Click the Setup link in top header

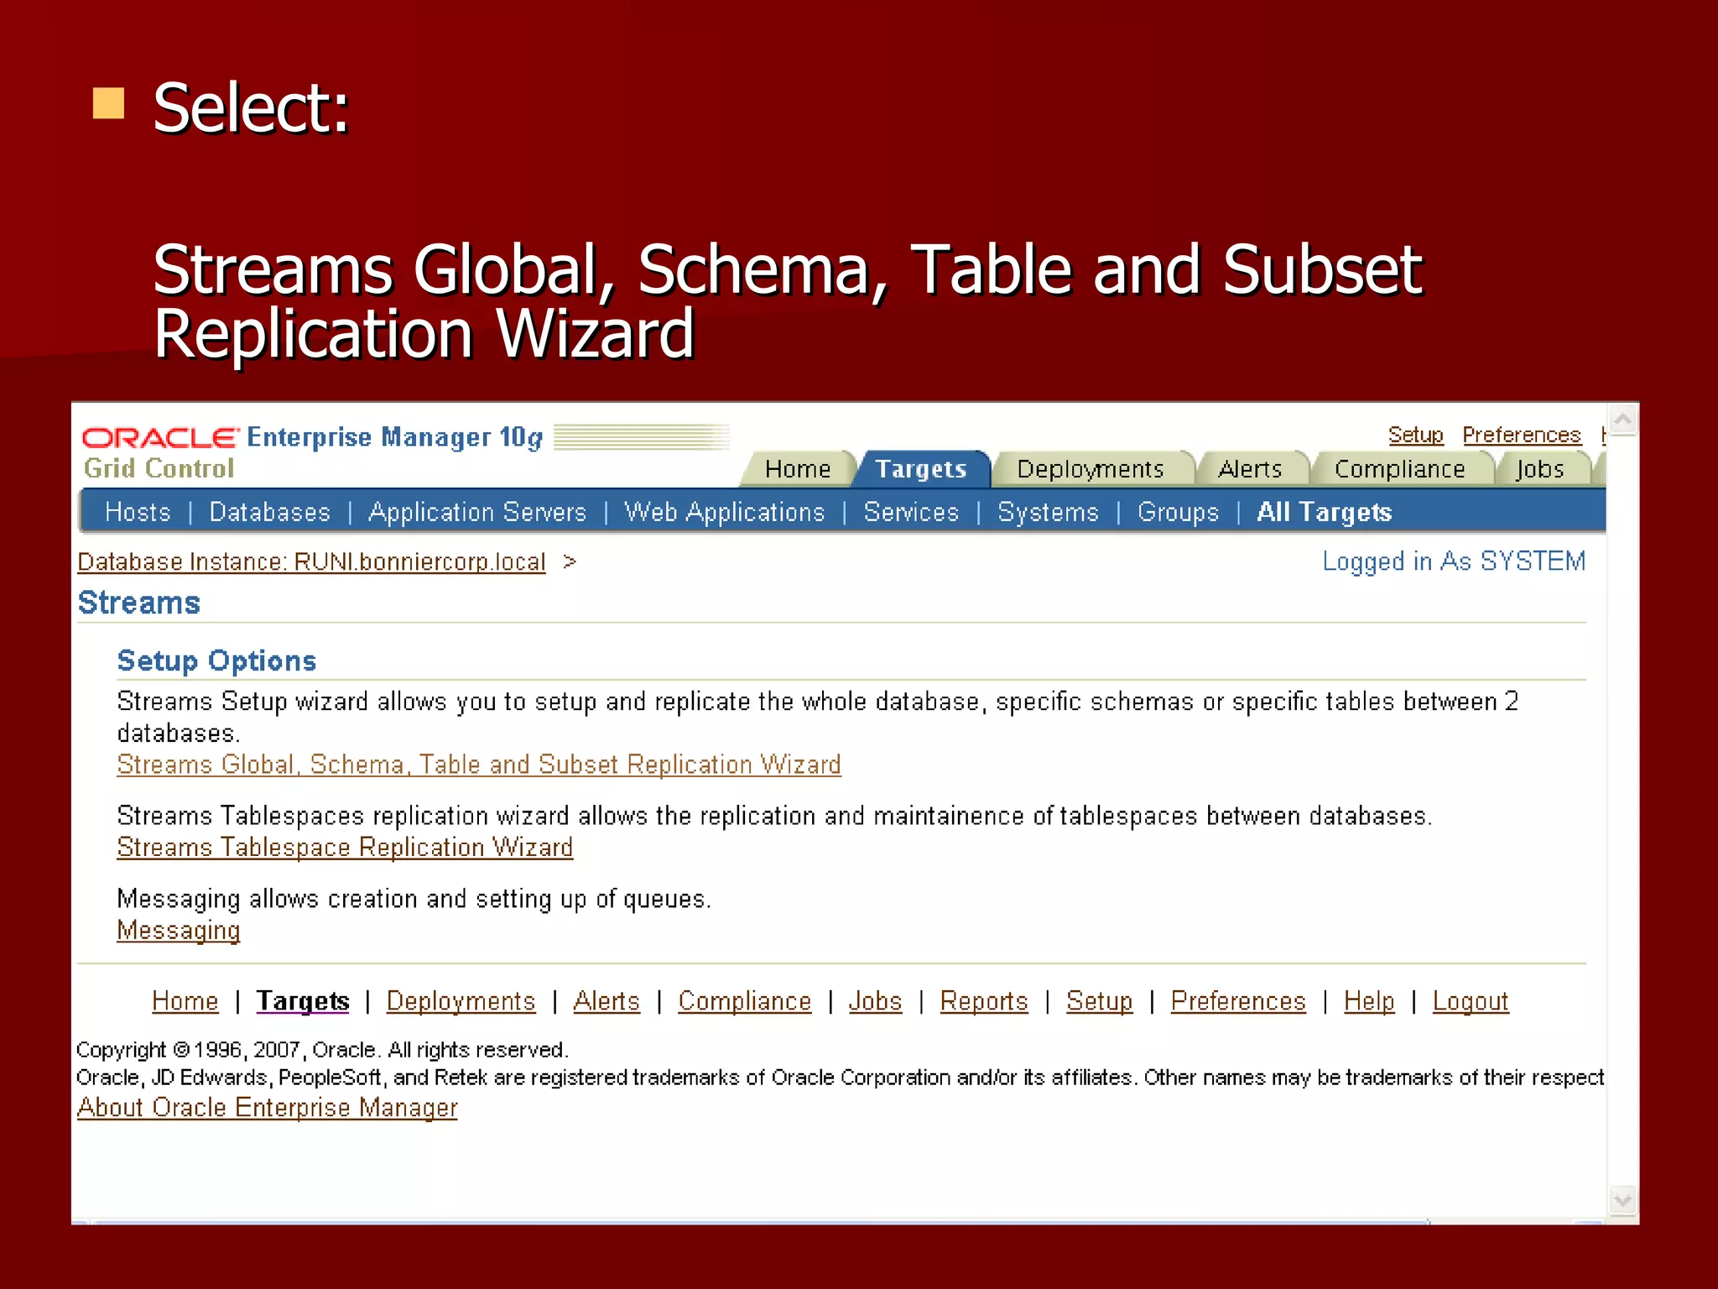click(1415, 435)
